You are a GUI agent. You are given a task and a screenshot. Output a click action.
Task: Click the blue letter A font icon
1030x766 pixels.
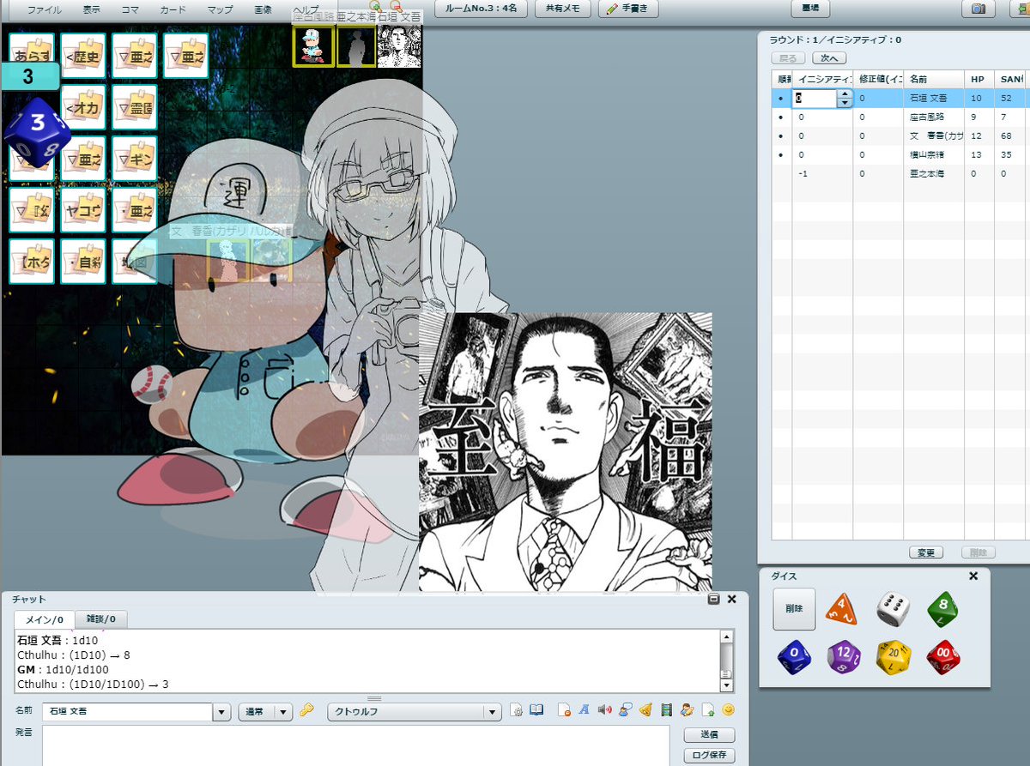click(584, 710)
